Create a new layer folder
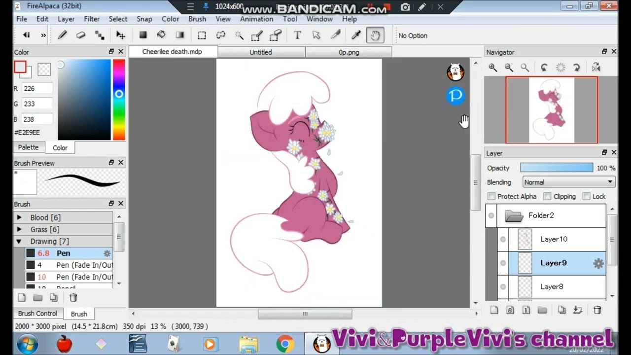Screen dimensions: 631x355 (542, 310)
